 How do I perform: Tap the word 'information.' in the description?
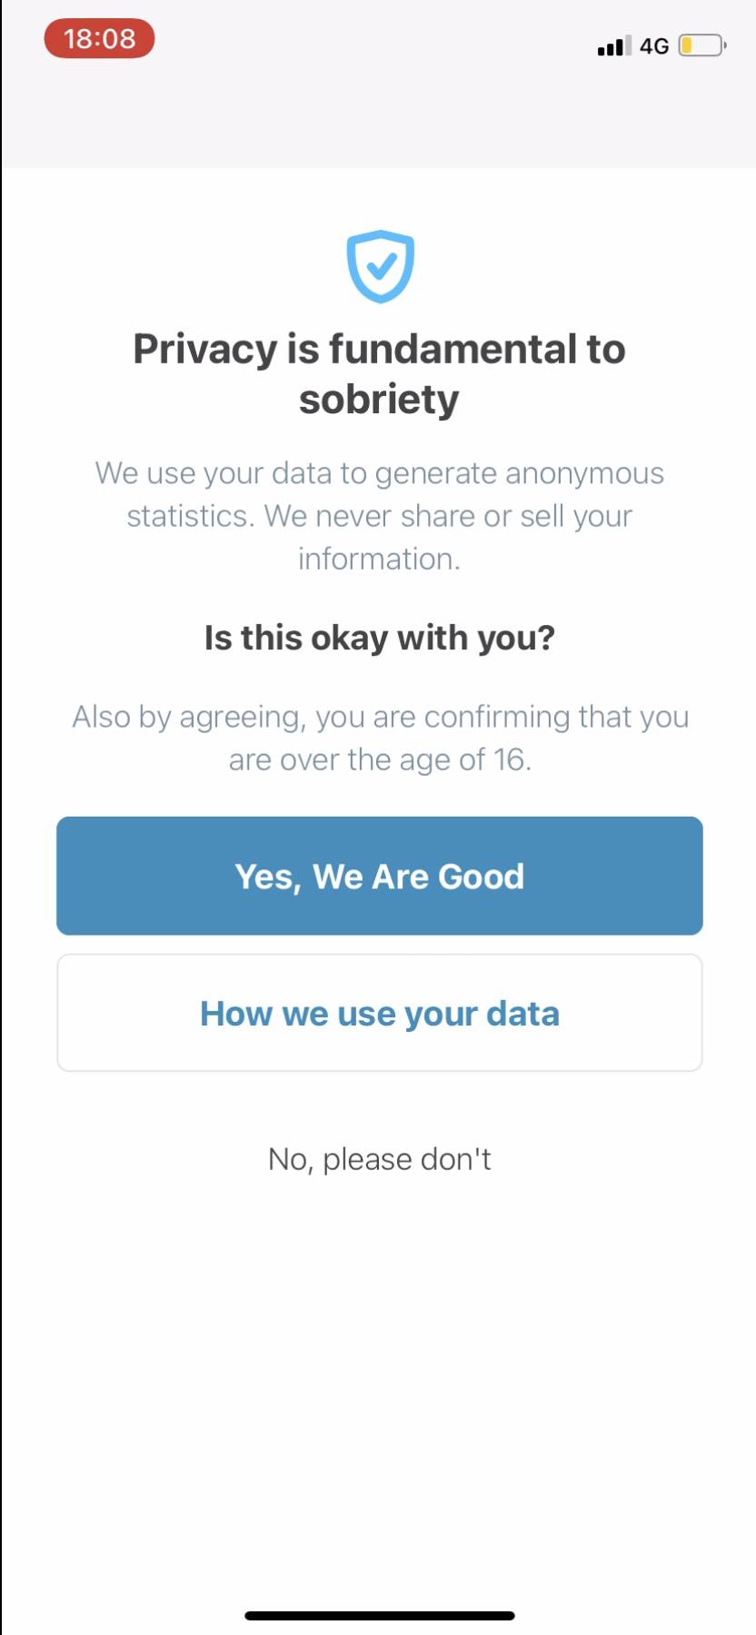379,559
